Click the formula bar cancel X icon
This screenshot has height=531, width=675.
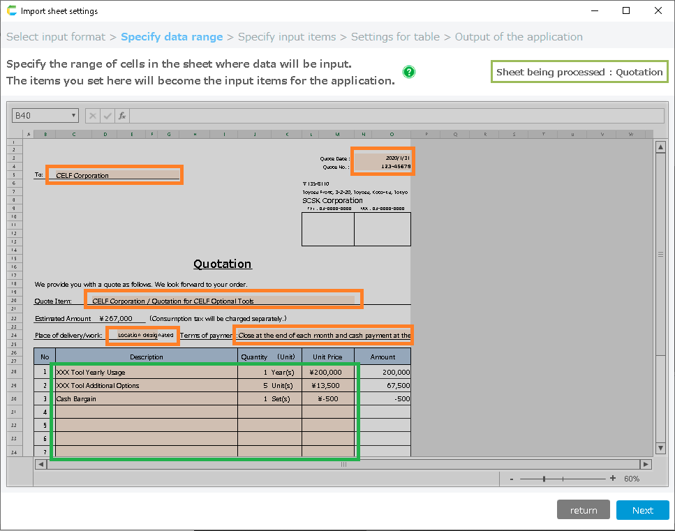click(x=93, y=116)
